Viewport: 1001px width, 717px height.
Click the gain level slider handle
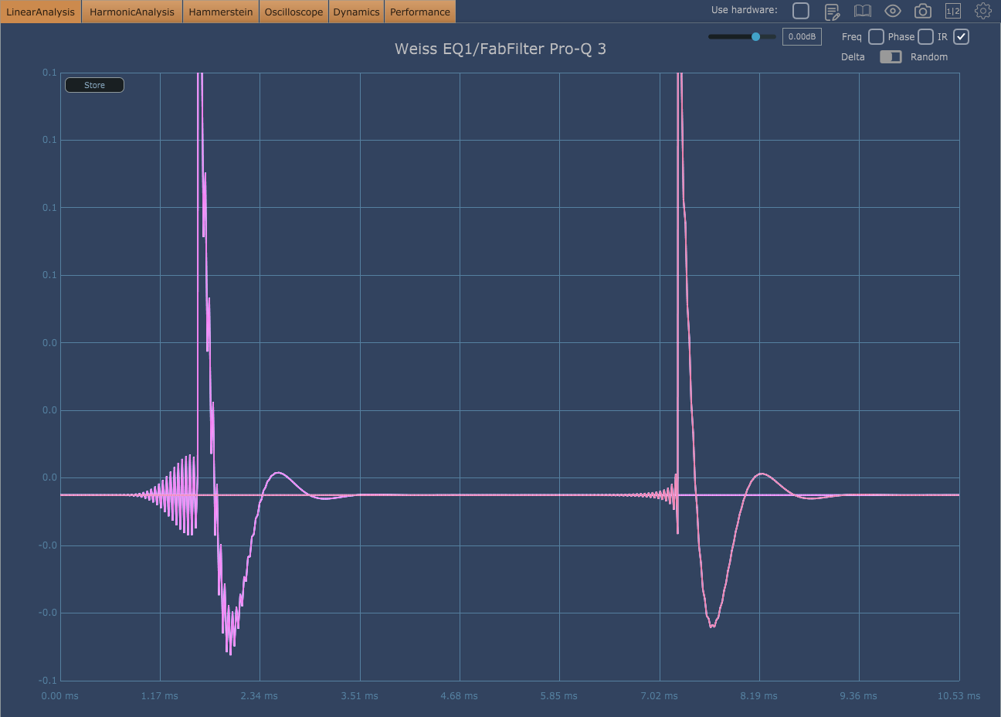(755, 36)
